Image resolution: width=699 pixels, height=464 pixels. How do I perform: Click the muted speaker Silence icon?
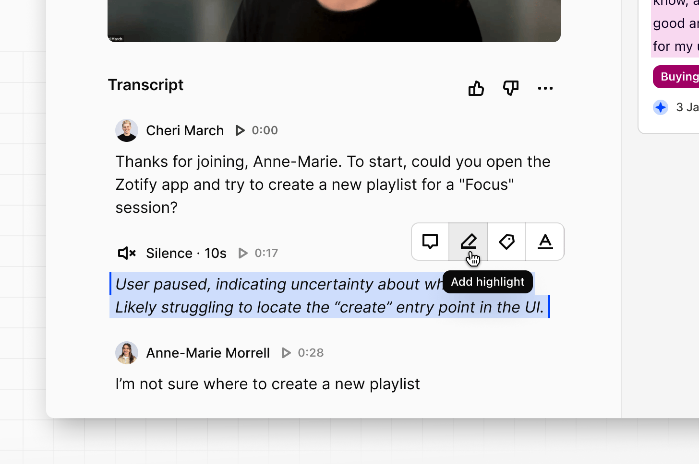[127, 253]
